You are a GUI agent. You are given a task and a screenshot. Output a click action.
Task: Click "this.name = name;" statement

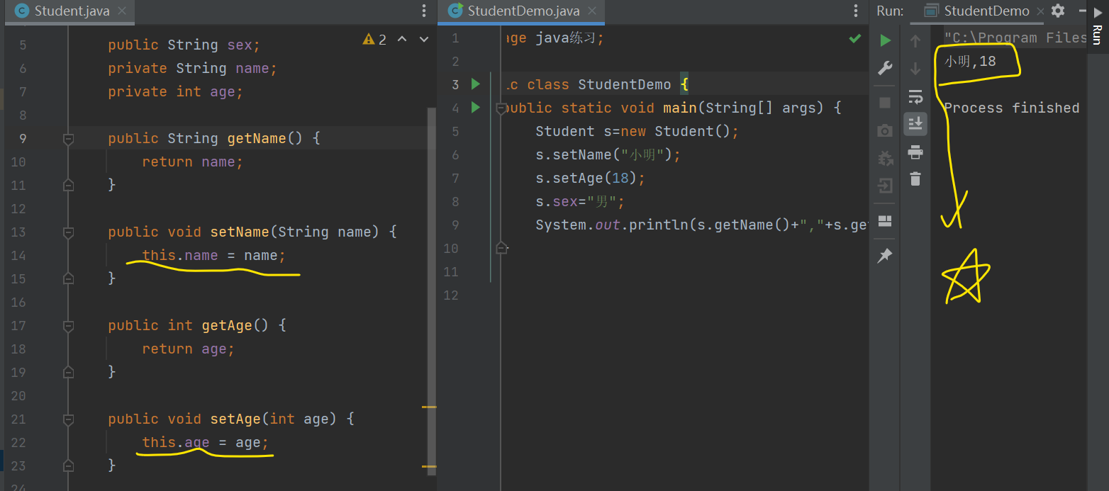point(213,256)
